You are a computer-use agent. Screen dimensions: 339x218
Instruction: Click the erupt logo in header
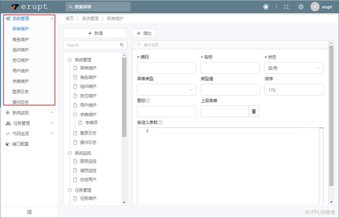coord(29,7)
